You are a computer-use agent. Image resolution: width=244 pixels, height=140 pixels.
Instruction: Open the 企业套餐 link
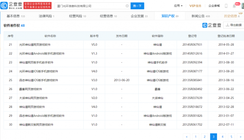(214, 6)
